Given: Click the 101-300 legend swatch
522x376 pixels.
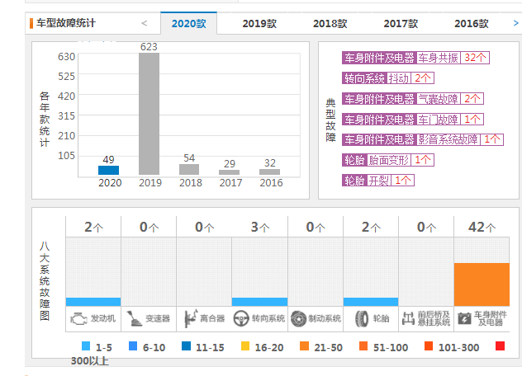Looking at the screenshot, I should point(429,346).
